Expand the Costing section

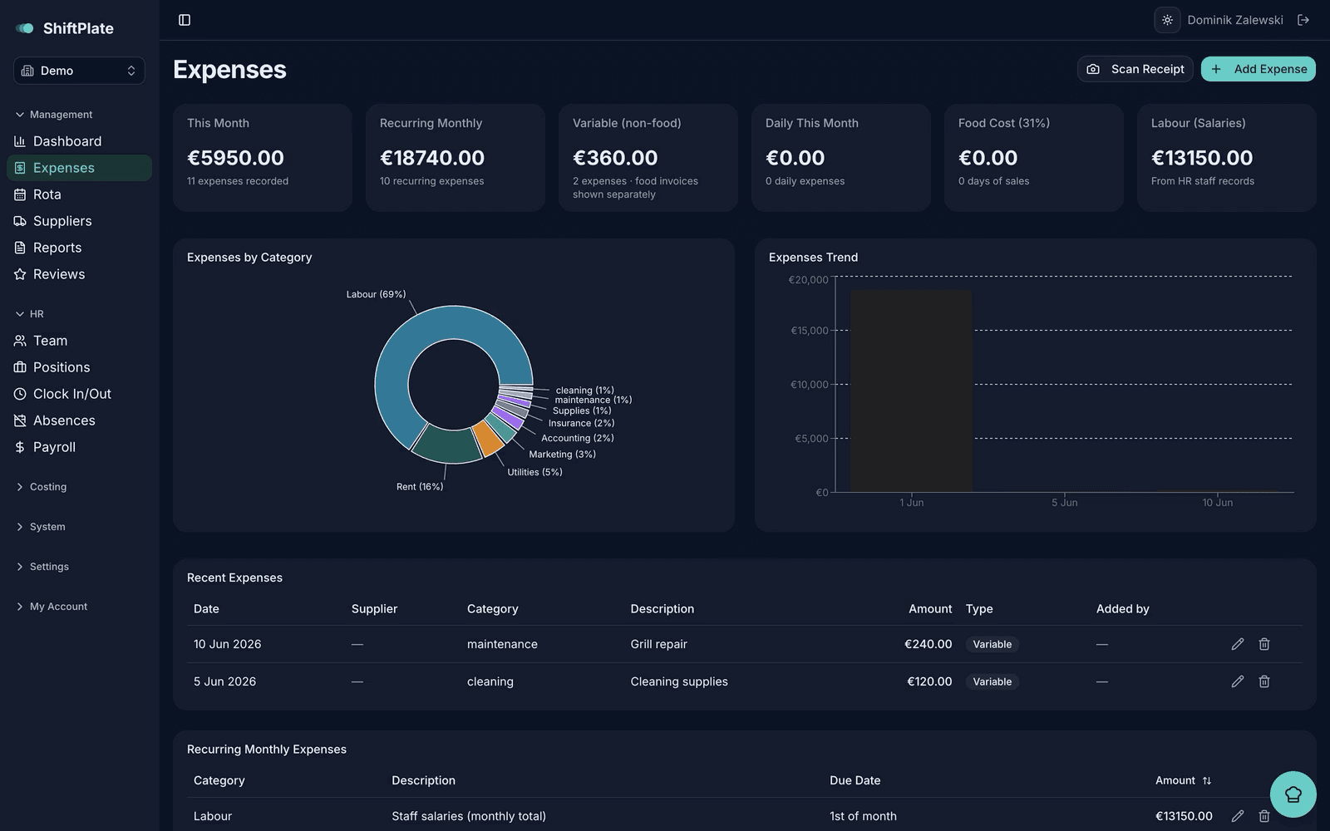coord(42,487)
